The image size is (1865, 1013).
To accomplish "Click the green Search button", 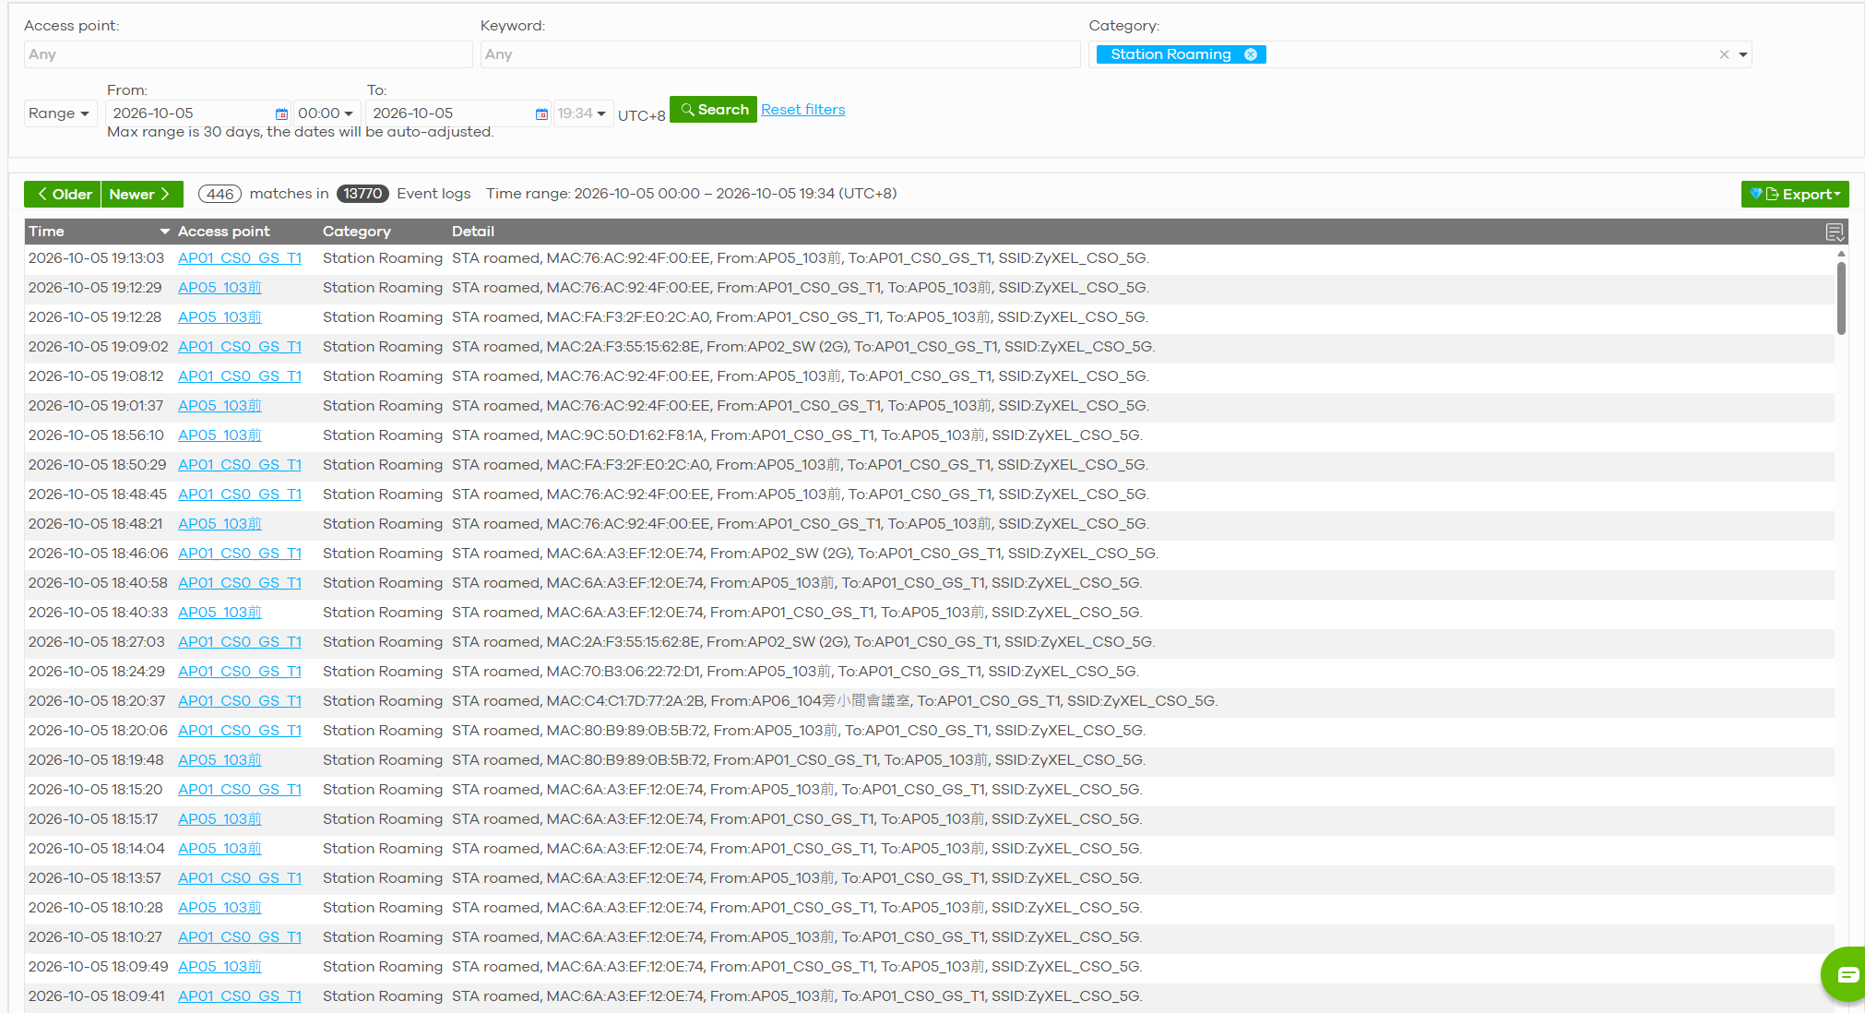I will coord(713,110).
